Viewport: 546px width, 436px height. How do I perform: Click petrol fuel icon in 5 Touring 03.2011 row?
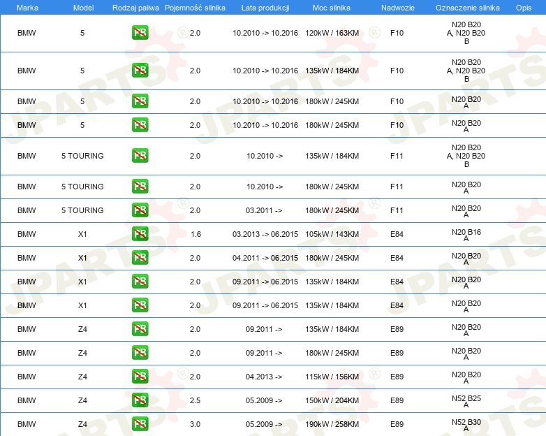point(140,210)
